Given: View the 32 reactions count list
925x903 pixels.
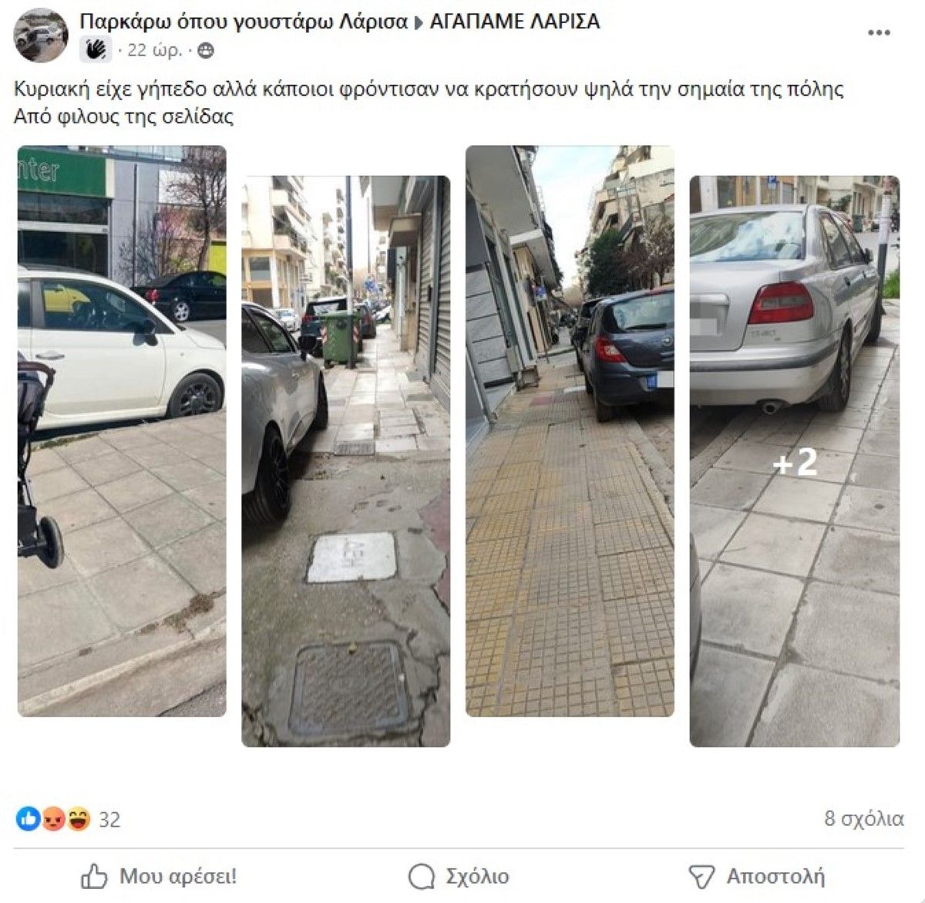Looking at the screenshot, I should pyautogui.click(x=109, y=819).
